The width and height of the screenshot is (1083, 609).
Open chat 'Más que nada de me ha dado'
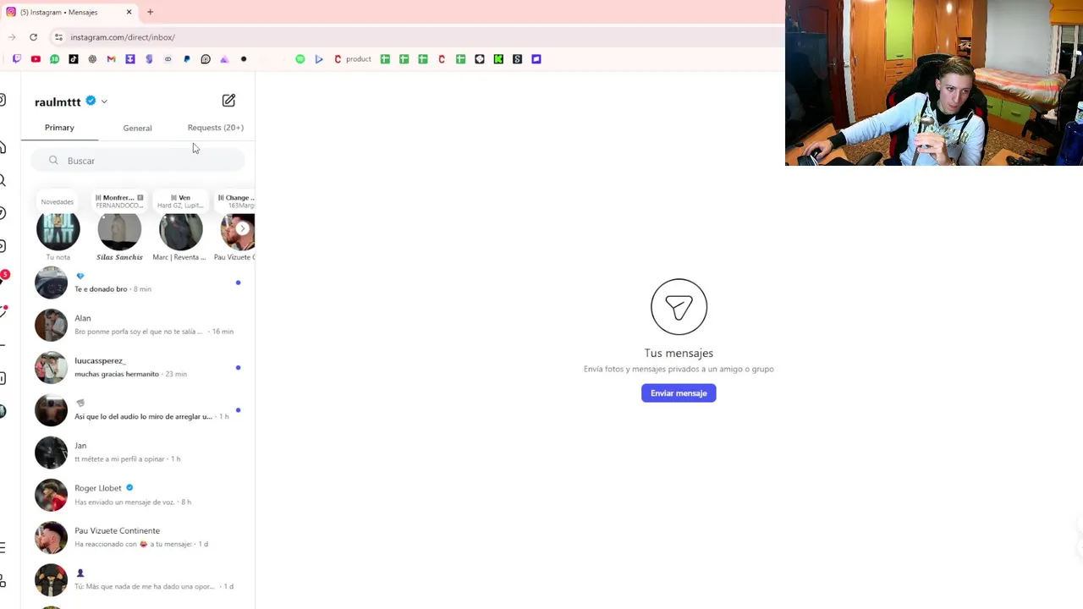click(138, 579)
